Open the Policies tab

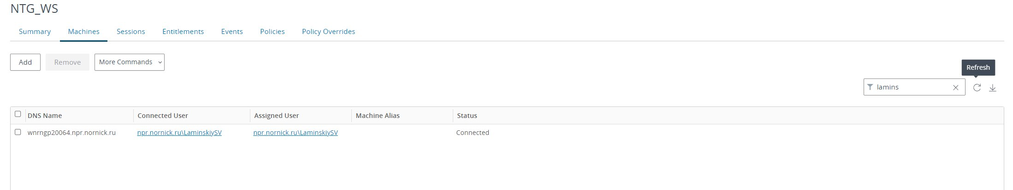point(273,32)
